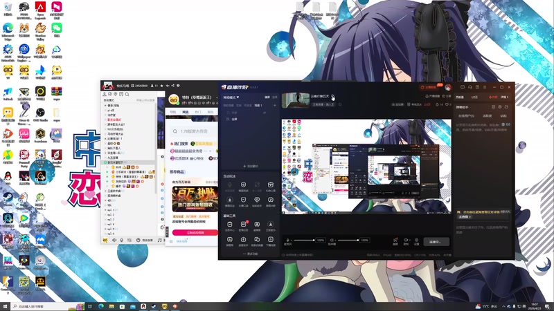Expand the 快乐马场 channel node in YY
The width and height of the screenshot is (554, 311).
click(105, 106)
